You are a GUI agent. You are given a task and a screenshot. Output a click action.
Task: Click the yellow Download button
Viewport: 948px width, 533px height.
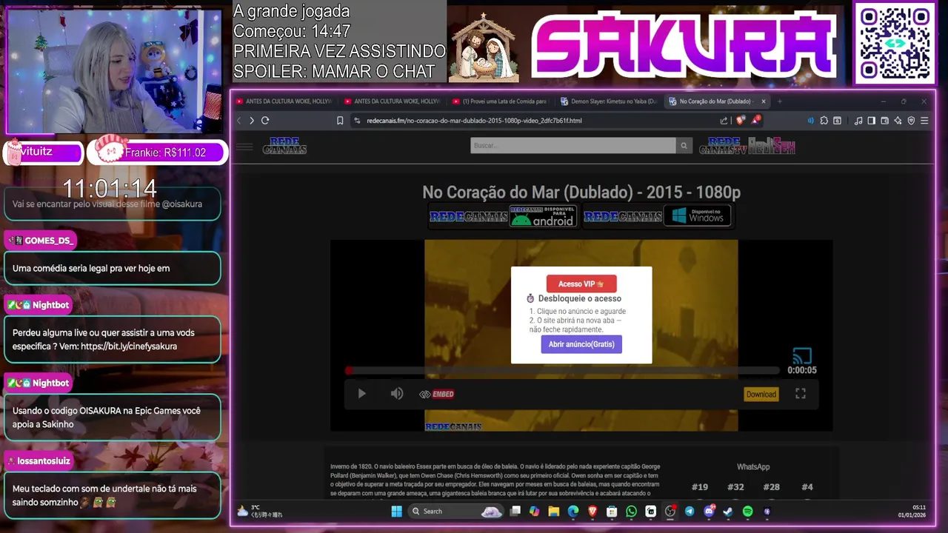click(761, 394)
